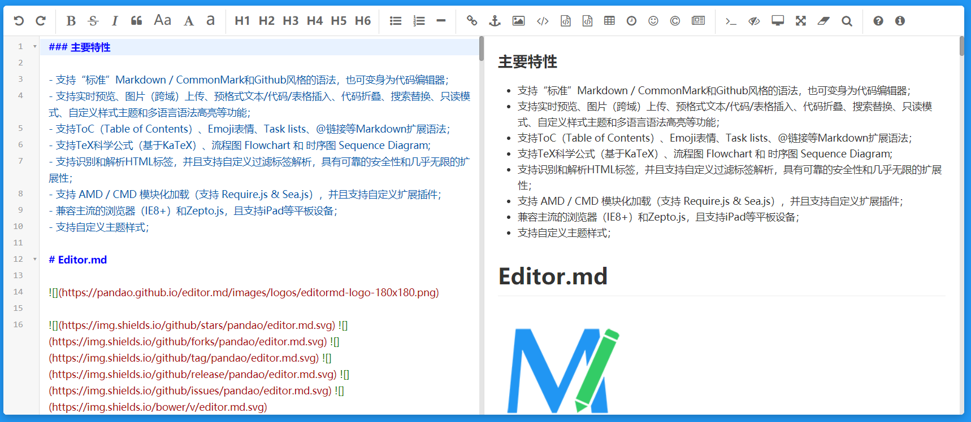Click the Undo icon
The width and height of the screenshot is (971, 422).
[x=19, y=21]
